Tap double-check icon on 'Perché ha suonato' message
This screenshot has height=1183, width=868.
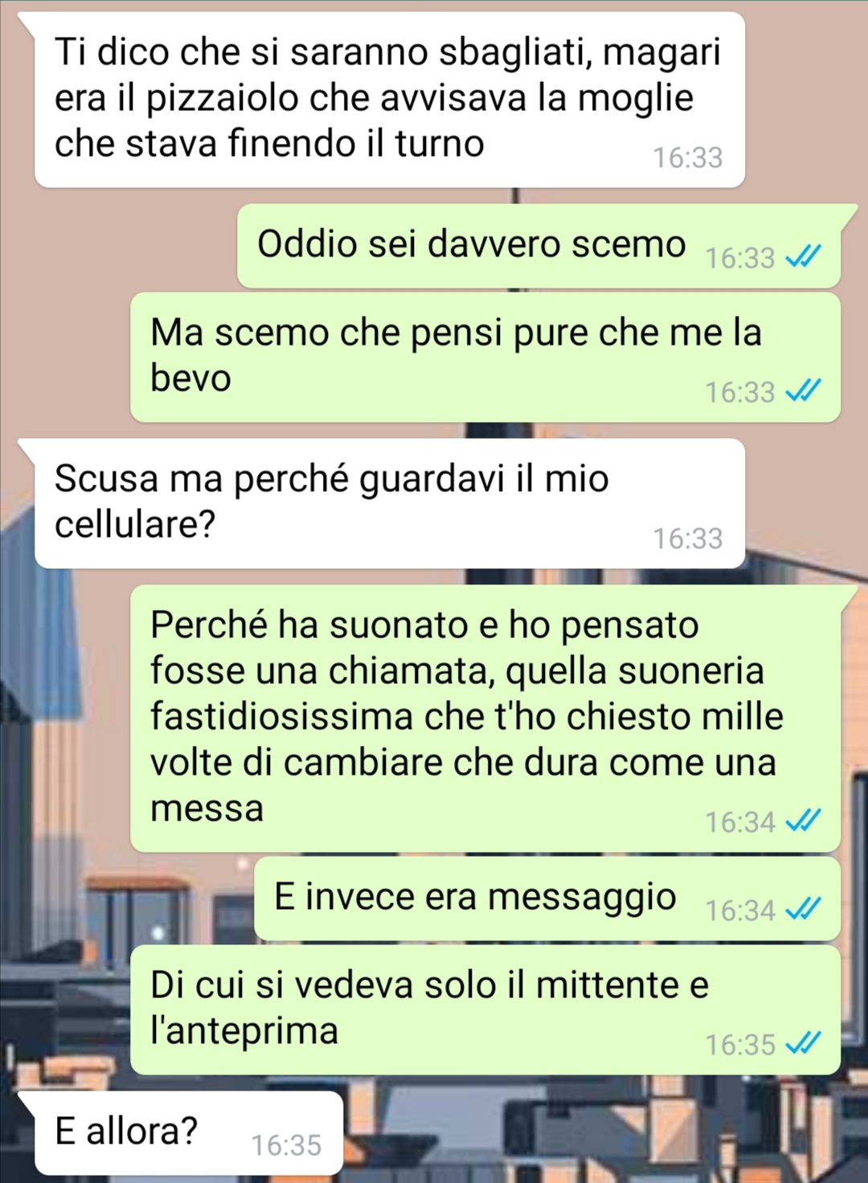(x=803, y=821)
